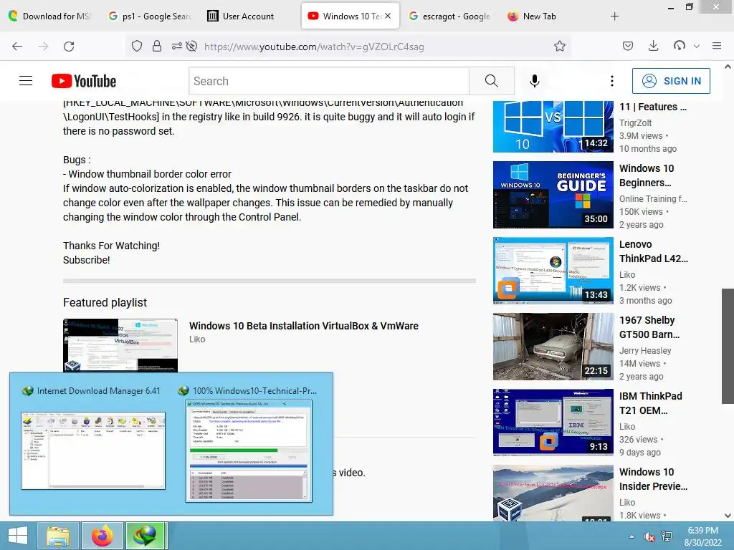The width and height of the screenshot is (734, 550).
Task: Open the network tray icon
Action: [x=667, y=536]
